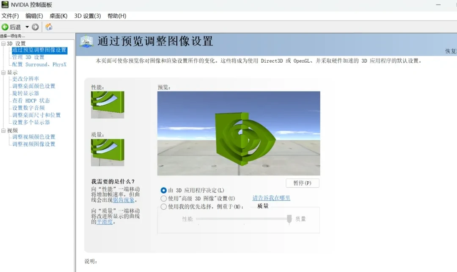Click the page header 3D image icon
457x272 pixels.
87,42
